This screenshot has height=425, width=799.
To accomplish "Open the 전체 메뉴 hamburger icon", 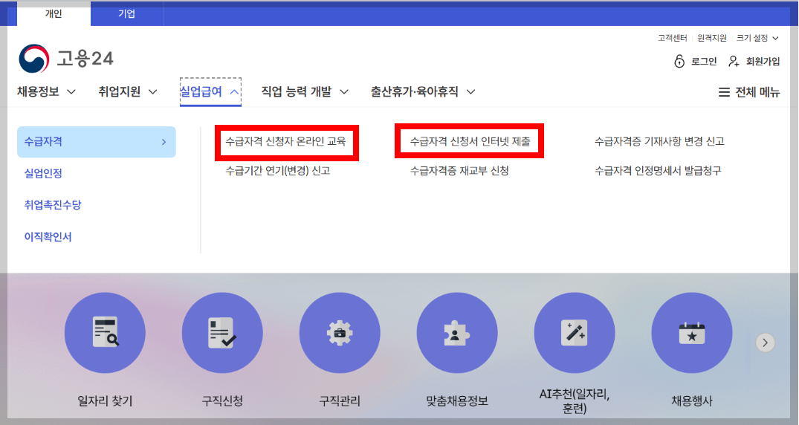I will (724, 92).
